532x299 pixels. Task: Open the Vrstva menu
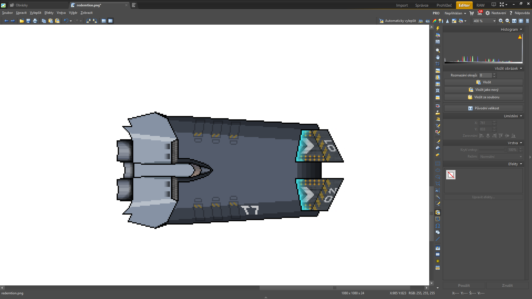[x=61, y=13]
